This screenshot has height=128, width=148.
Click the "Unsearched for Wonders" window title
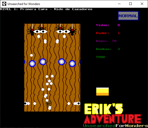[x=24, y=4]
